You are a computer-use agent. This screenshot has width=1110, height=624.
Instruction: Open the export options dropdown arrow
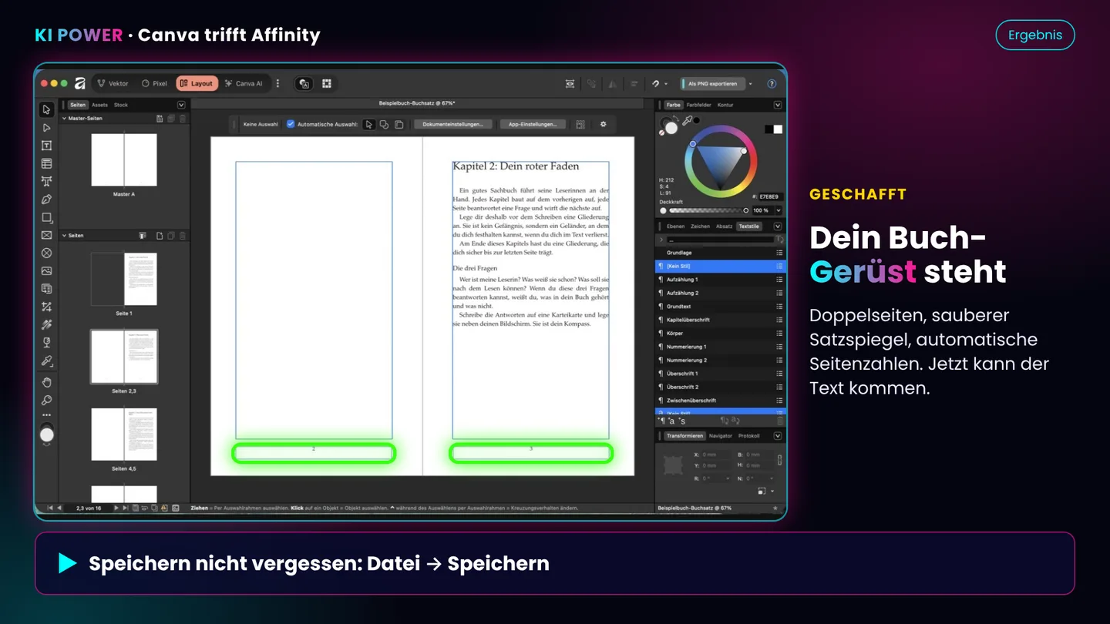tap(750, 84)
